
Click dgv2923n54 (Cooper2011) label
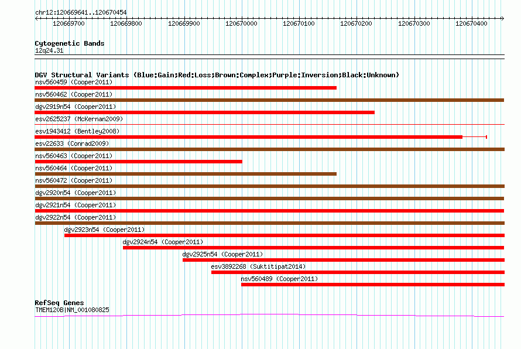coord(104,230)
